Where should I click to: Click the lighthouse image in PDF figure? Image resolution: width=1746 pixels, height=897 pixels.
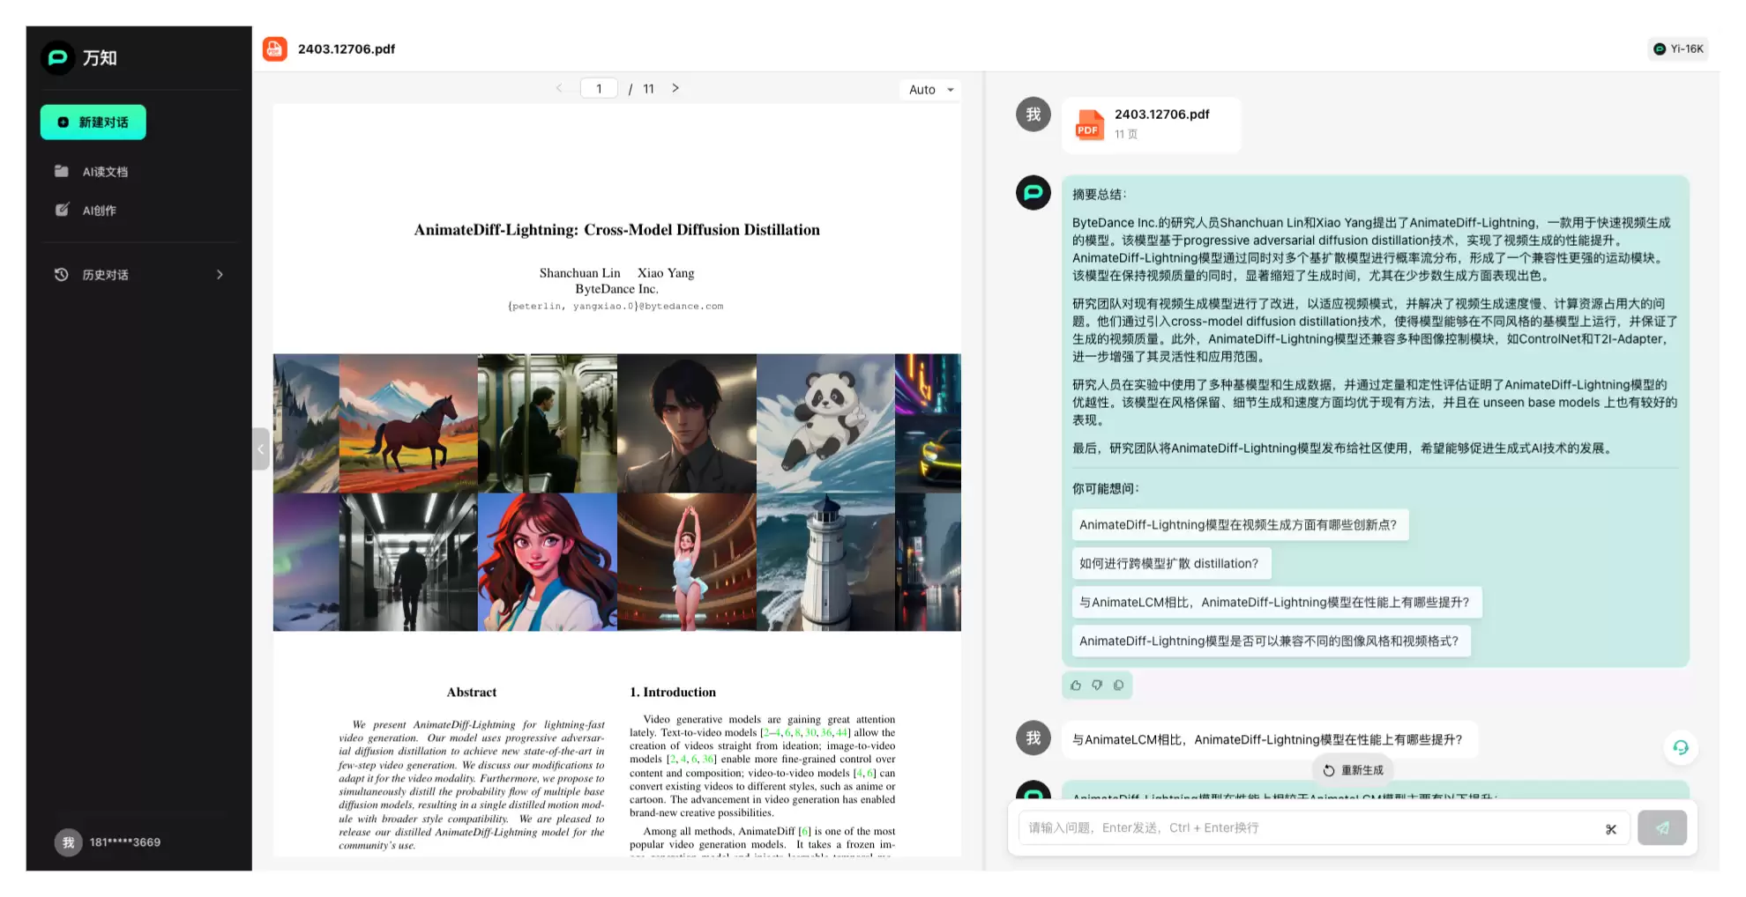(825, 562)
